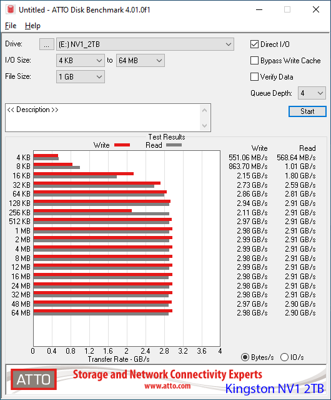The width and height of the screenshot is (331, 400).
Task: Click description box scroll down arrow
Action: [x=205, y=126]
